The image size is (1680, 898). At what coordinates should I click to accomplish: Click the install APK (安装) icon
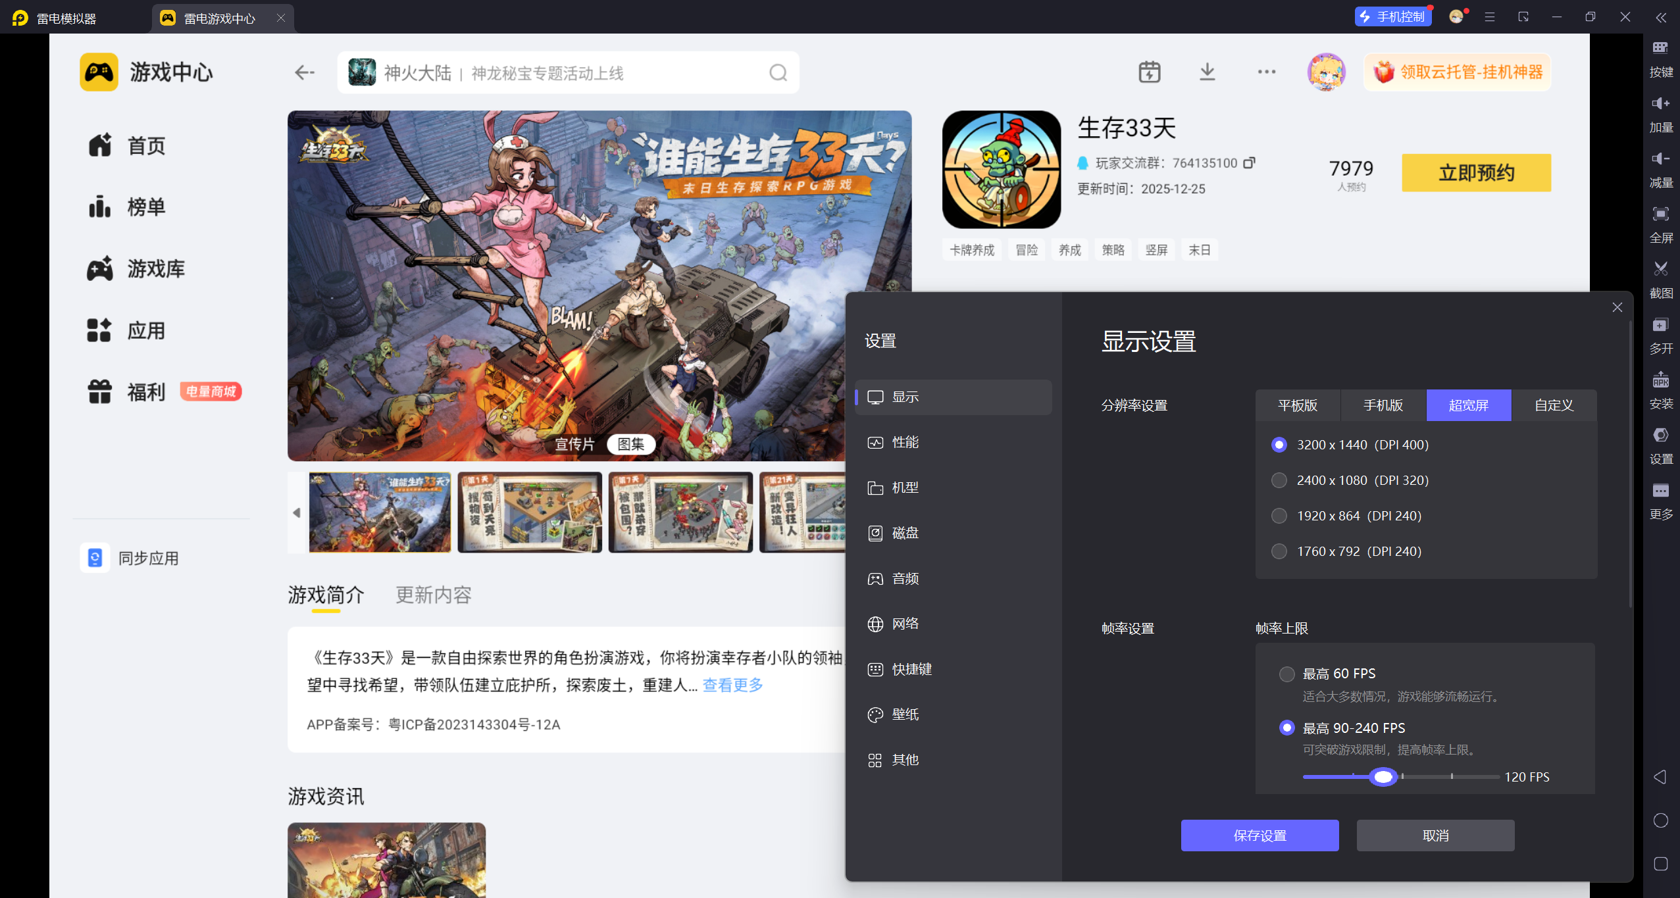point(1660,380)
